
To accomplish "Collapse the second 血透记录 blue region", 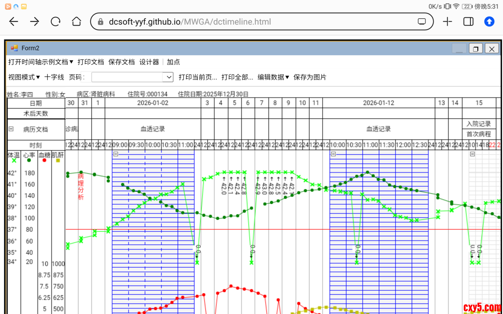I will click(333, 154).
